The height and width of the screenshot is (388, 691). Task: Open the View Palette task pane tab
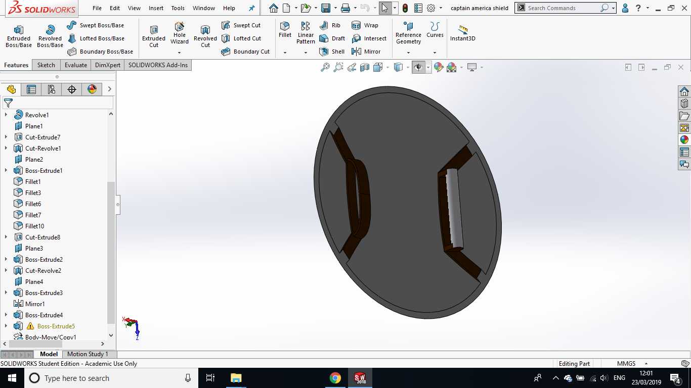coord(684,128)
